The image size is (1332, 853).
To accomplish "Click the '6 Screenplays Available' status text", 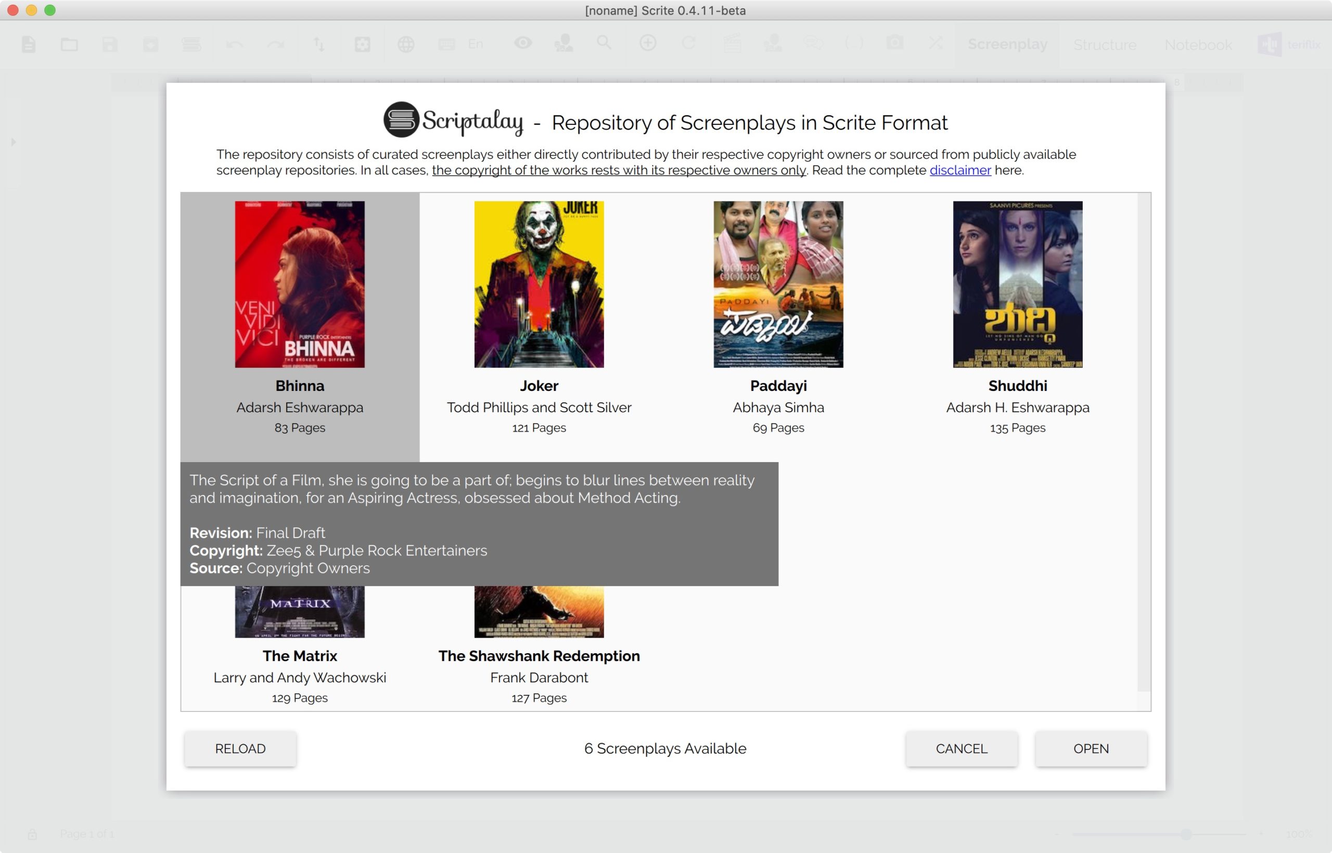I will 665,748.
